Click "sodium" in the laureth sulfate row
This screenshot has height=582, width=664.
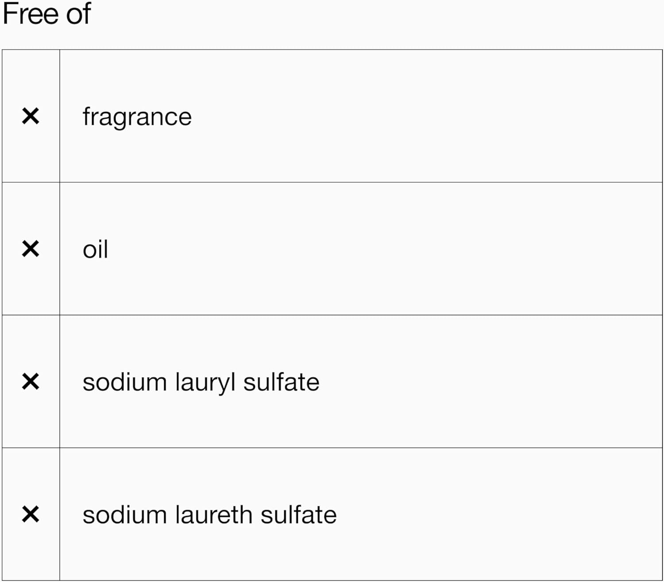tap(124, 515)
